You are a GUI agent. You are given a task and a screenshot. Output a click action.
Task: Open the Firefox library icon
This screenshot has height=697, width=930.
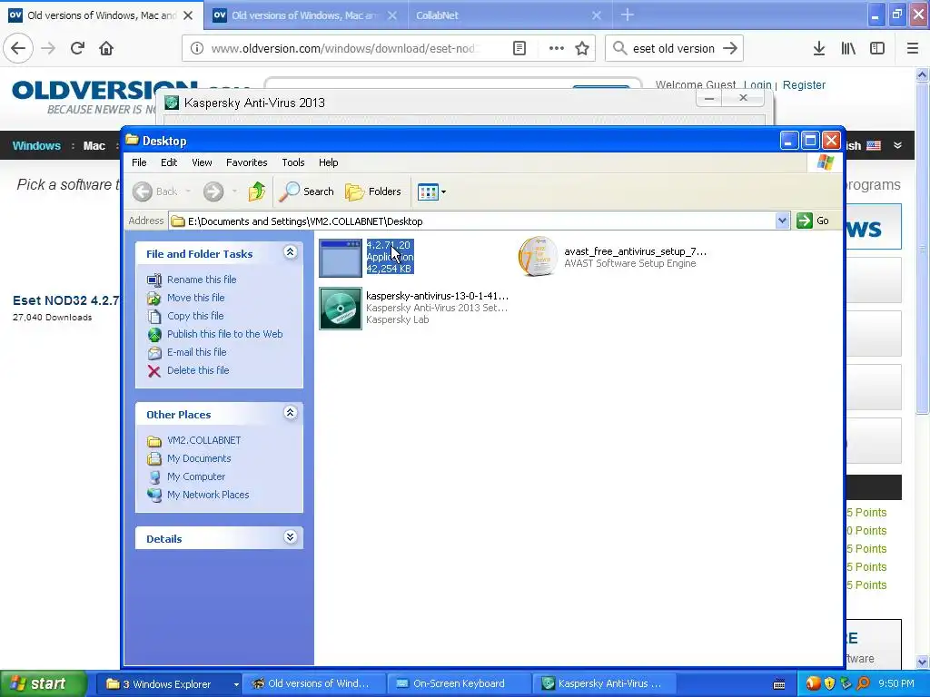click(x=848, y=49)
